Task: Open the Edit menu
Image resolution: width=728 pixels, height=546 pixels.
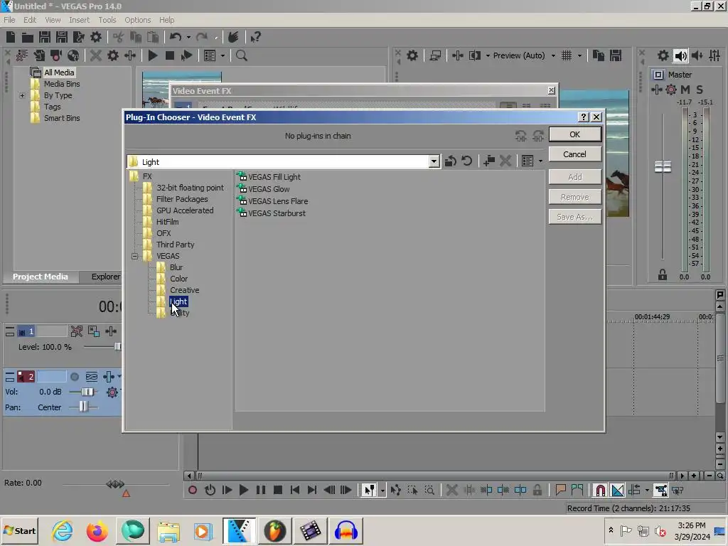Action: (30, 20)
